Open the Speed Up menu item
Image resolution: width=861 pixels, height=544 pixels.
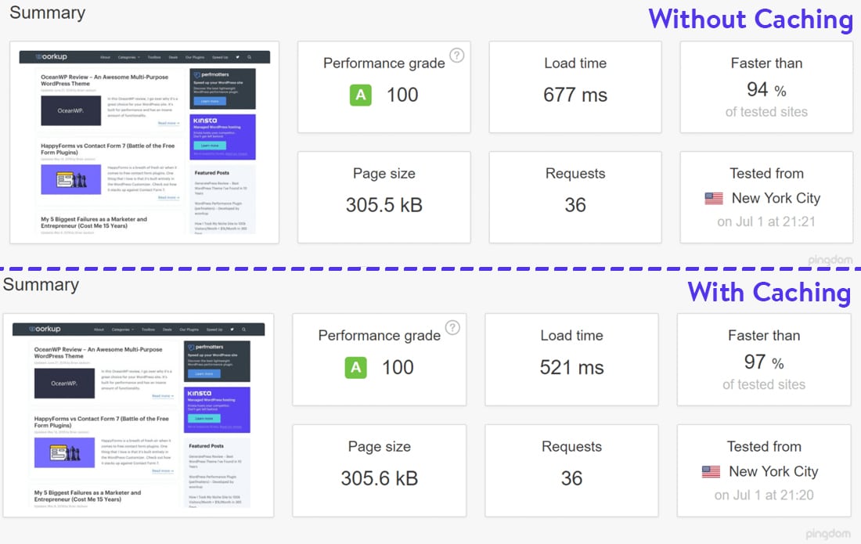[220, 57]
